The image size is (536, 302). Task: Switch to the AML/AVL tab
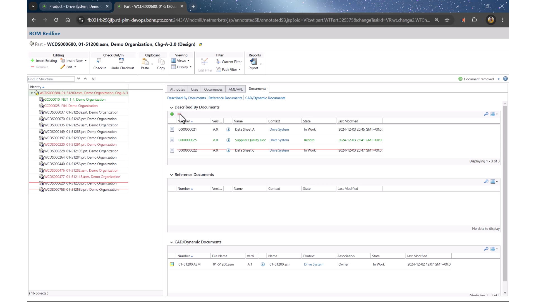click(235, 89)
